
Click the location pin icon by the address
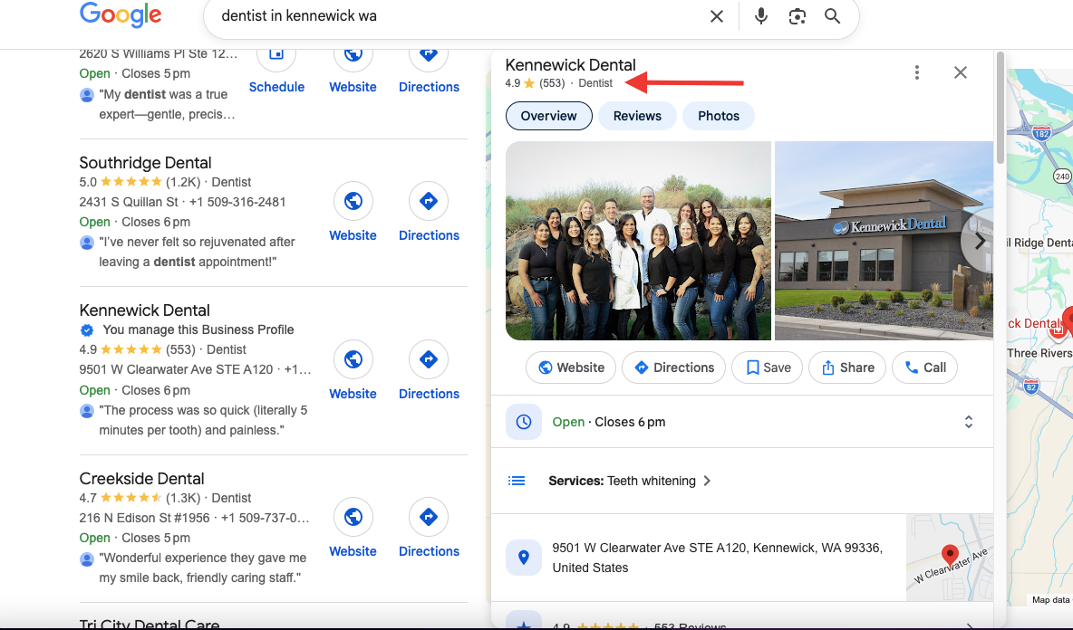(x=524, y=557)
